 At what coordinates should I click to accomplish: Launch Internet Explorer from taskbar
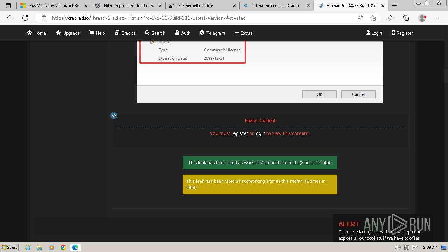[x=28, y=247]
